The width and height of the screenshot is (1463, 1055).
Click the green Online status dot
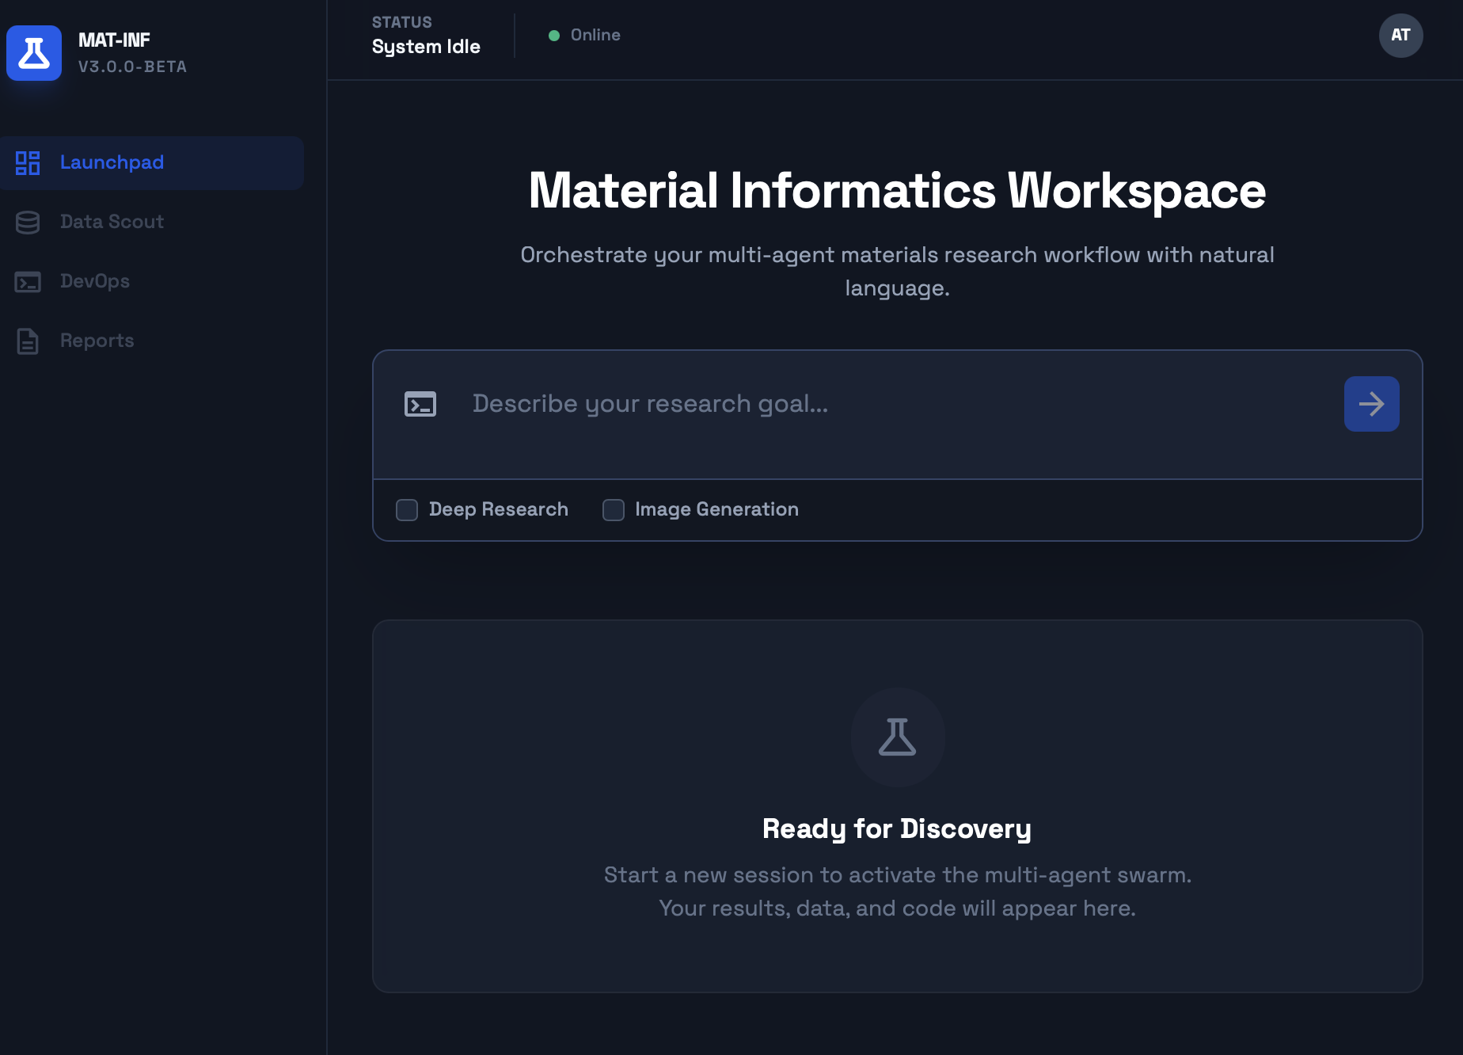tap(554, 36)
